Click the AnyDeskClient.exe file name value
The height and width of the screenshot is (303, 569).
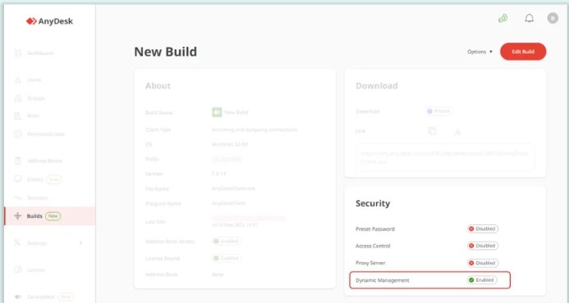[233, 188]
